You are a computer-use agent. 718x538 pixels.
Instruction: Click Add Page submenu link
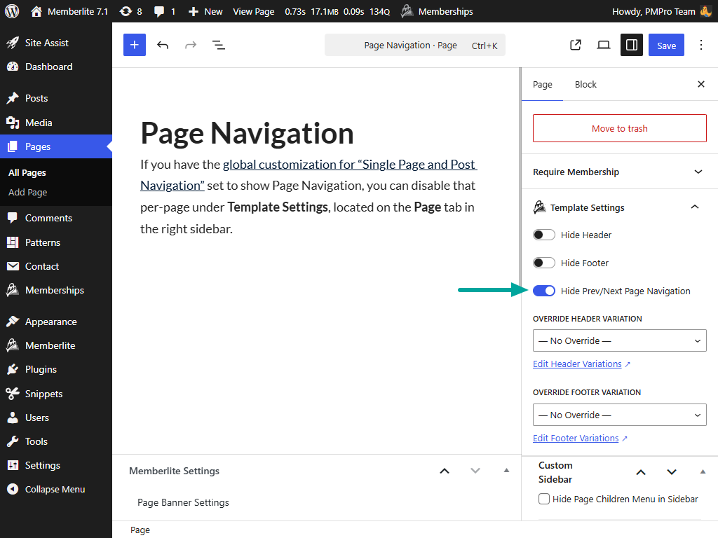point(28,193)
